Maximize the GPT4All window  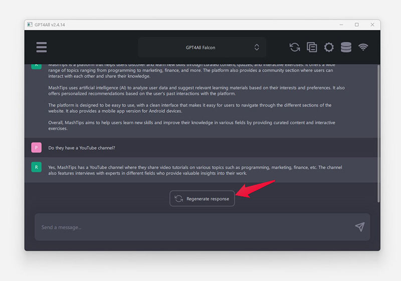tap(357, 25)
